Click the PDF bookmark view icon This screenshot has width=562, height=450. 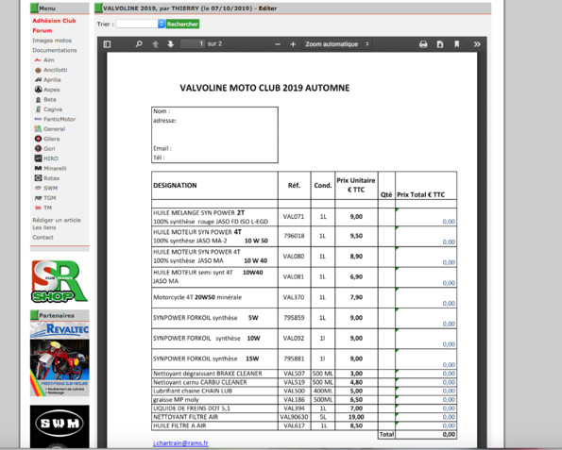[456, 44]
